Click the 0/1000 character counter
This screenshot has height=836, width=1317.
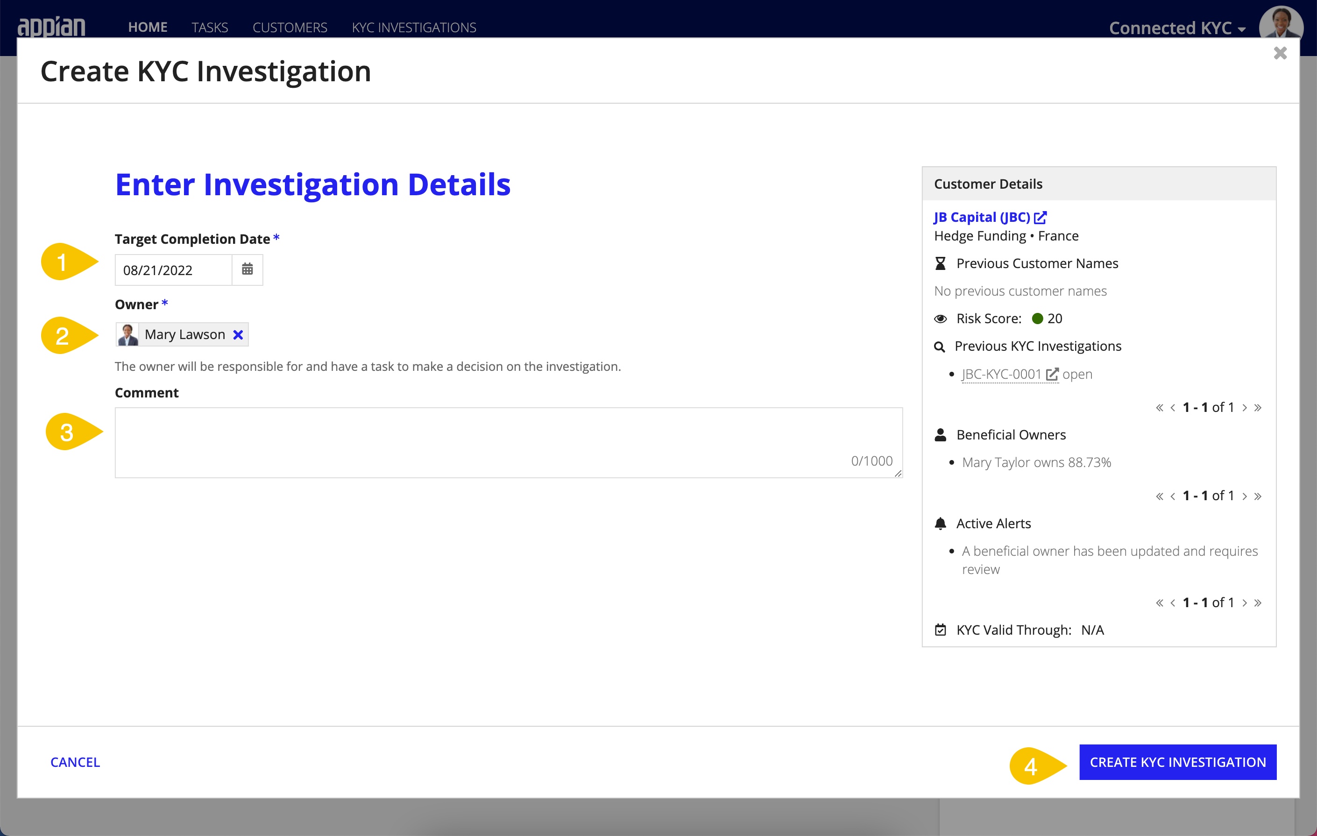[x=872, y=461]
